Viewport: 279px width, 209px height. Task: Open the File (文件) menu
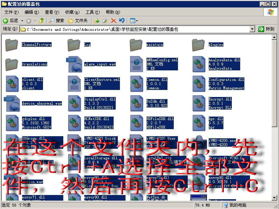pos(12,12)
